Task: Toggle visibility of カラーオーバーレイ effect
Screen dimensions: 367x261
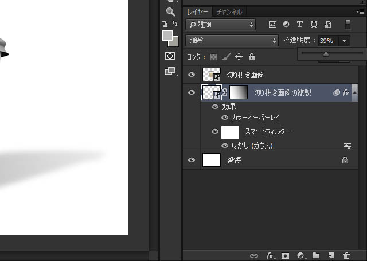Action: tap(225, 117)
